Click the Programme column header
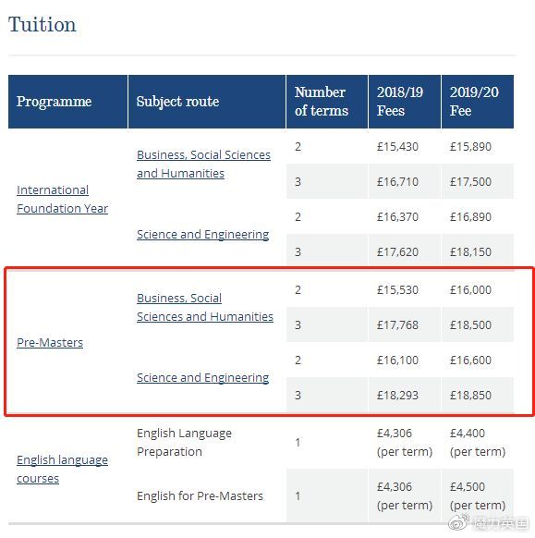This screenshot has height=538, width=535. pos(67,102)
